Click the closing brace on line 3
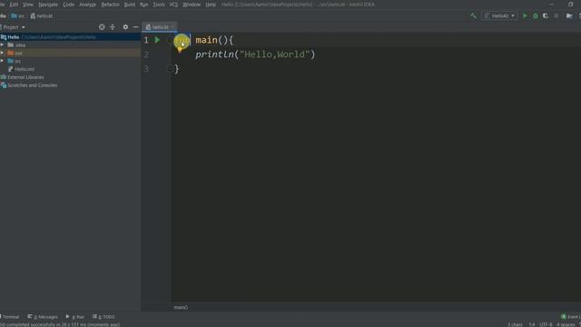This screenshot has height=327, width=581. (177, 69)
